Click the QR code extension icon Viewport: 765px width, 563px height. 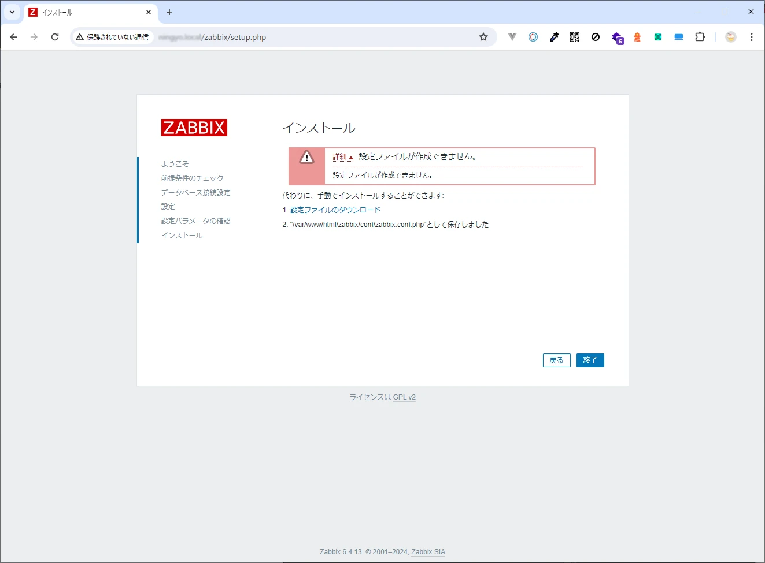point(575,37)
